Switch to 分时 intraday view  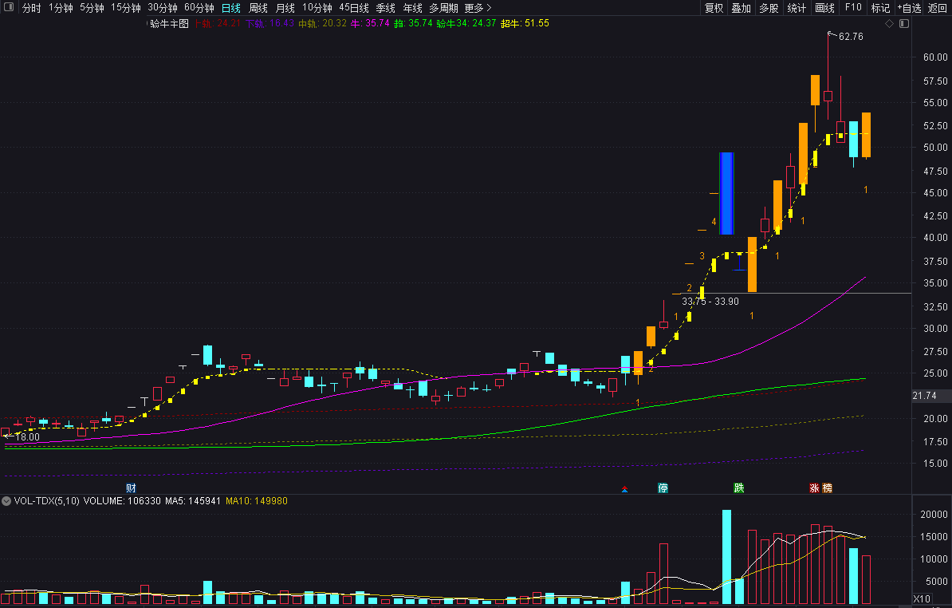[32, 8]
